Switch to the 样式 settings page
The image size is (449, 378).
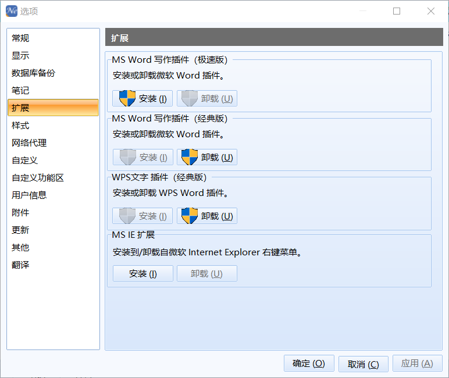click(53, 126)
